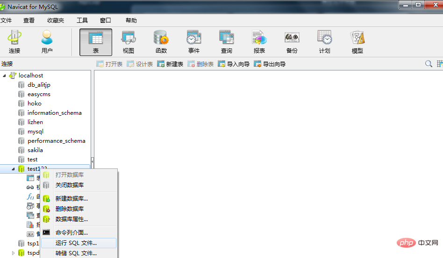Switch to 视图 (View) objects
443x258 pixels.
point(129,42)
